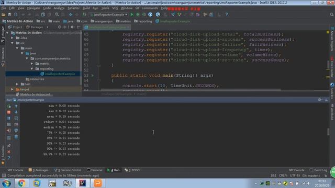Open the SBT Console tool button

(x=15, y=170)
